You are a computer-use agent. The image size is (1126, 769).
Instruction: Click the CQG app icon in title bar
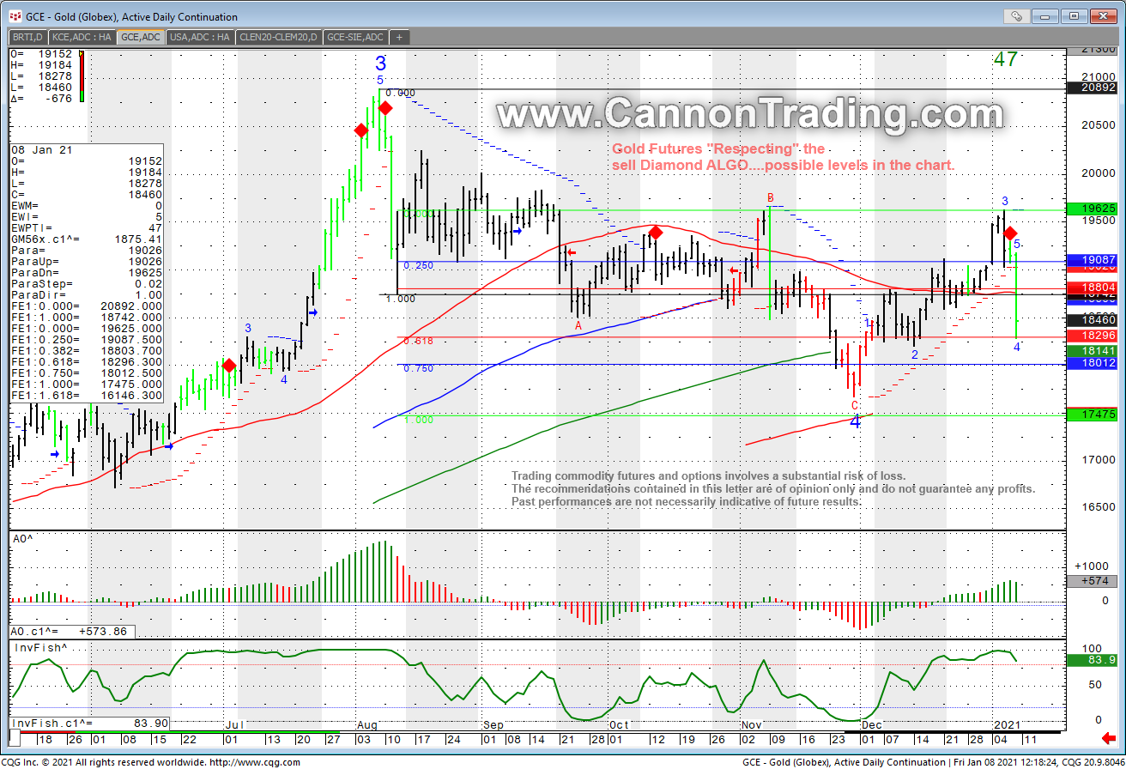(x=10, y=16)
